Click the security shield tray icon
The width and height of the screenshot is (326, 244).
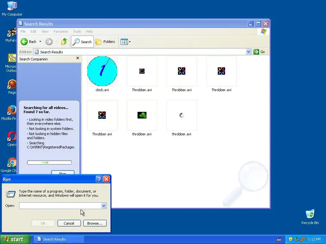tap(291, 239)
